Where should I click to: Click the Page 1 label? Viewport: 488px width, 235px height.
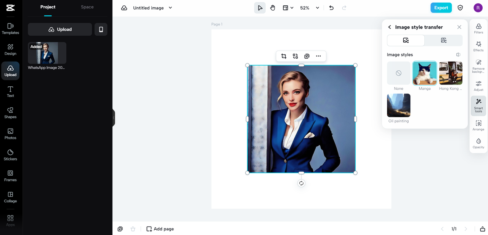tap(217, 24)
